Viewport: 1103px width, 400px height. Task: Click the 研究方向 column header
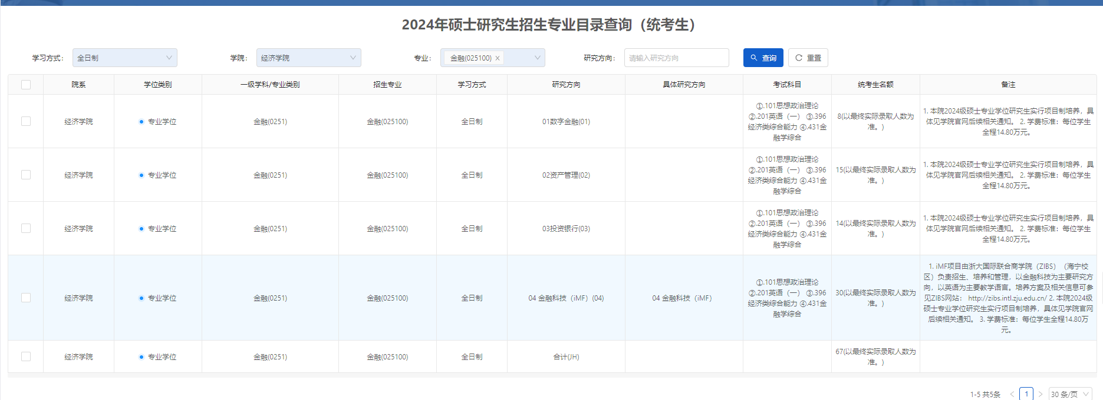click(566, 85)
